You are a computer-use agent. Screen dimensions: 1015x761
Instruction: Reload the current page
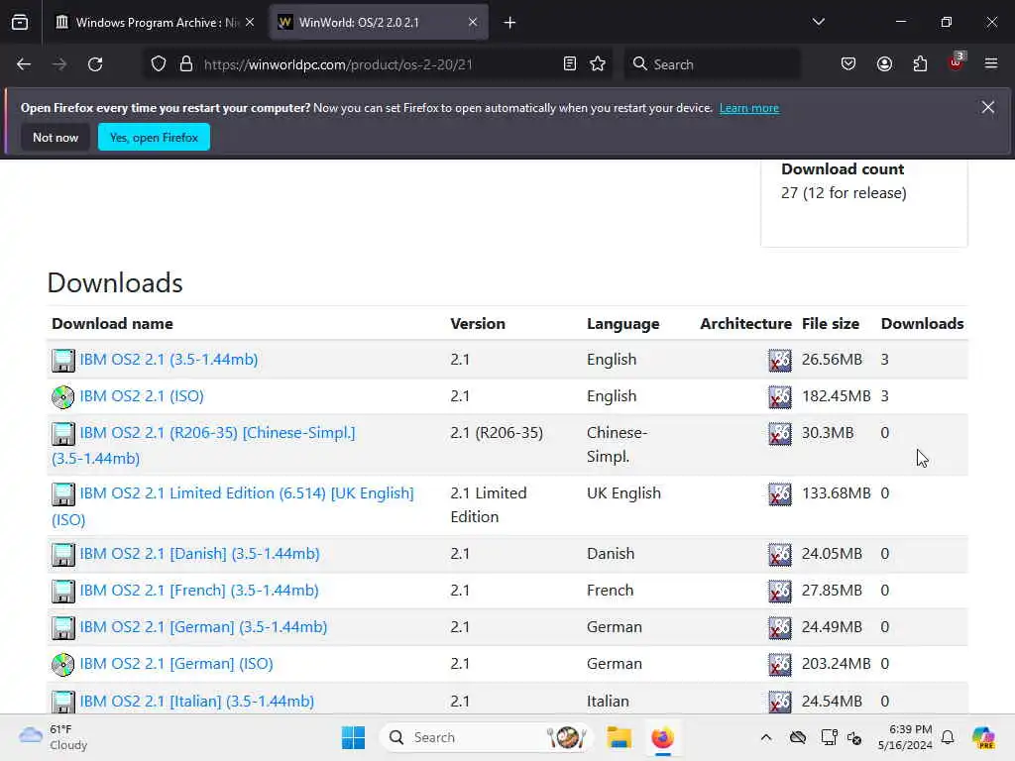pyautogui.click(x=95, y=64)
